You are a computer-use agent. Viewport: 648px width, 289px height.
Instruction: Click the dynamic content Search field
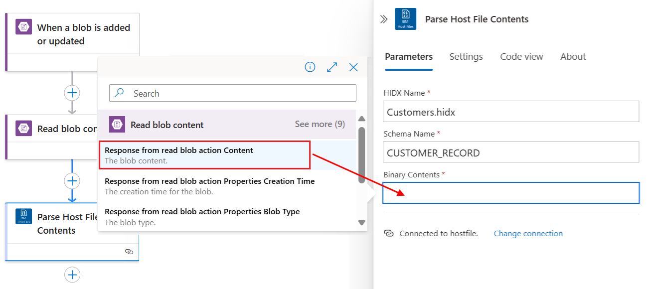[x=233, y=93]
